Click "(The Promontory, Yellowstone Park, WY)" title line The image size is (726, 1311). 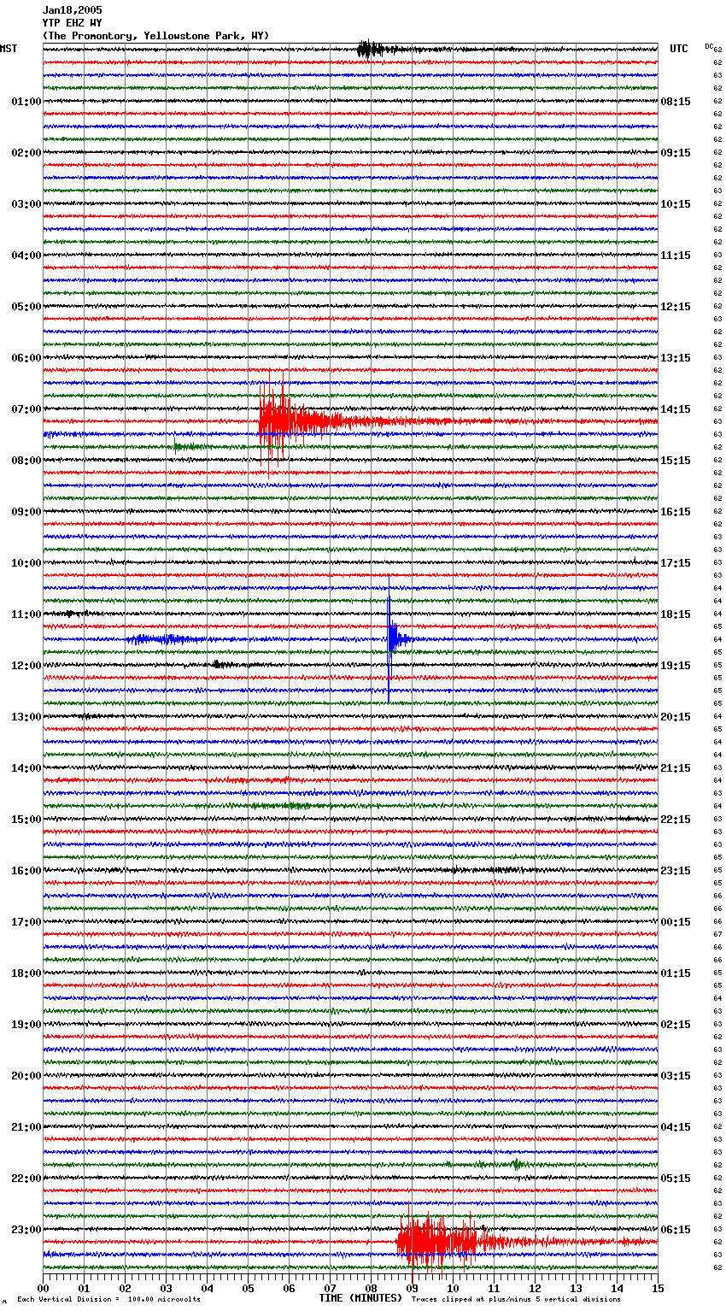click(x=155, y=36)
